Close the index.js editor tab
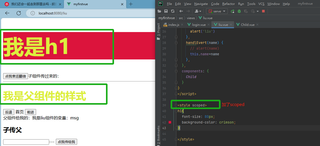The image size is (320, 146). [x=182, y=25]
